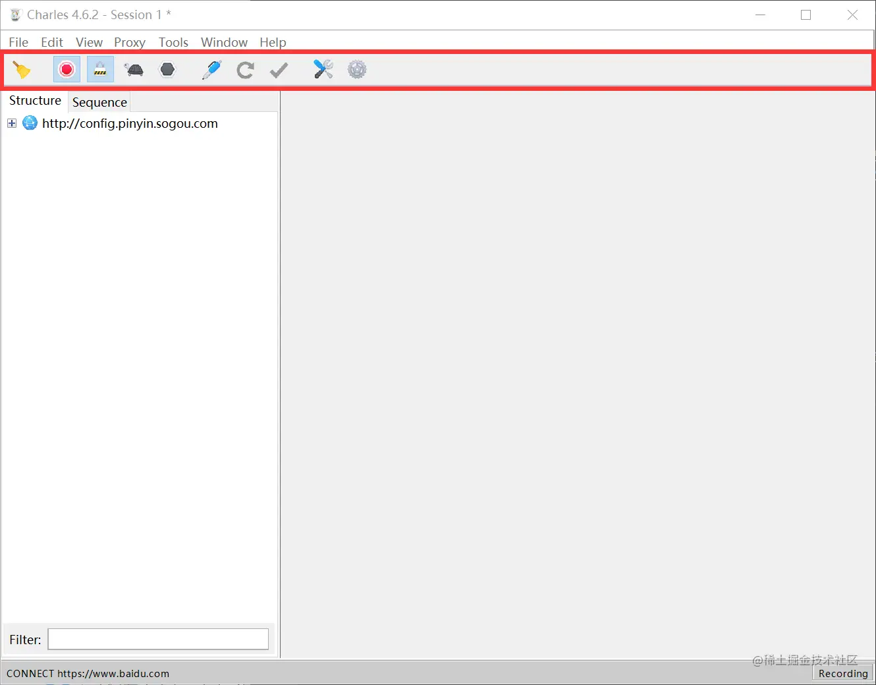
Task: Open Settings via the gear icon
Action: tap(357, 69)
